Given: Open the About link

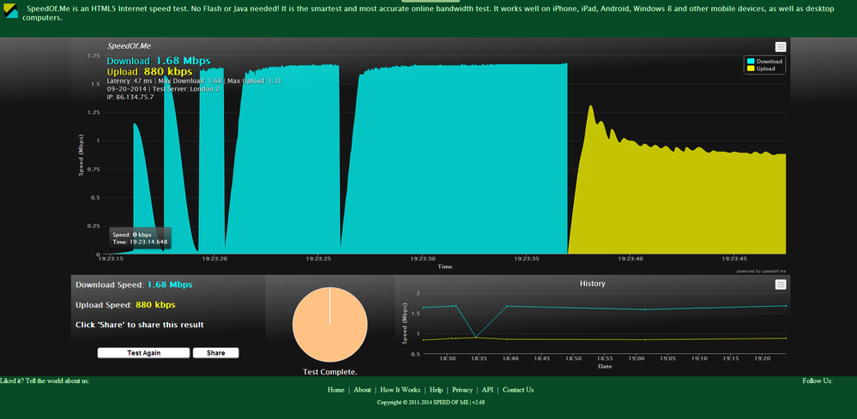Looking at the screenshot, I should point(362,390).
